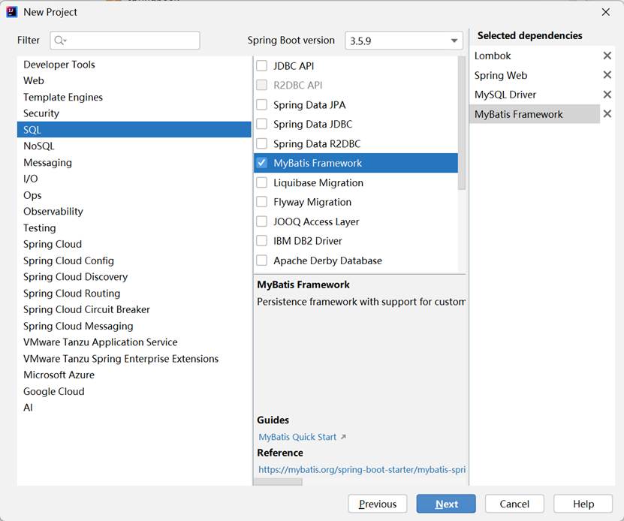Tick the JOOQ Access Layer checkbox
The width and height of the screenshot is (624, 521).
[x=261, y=221]
